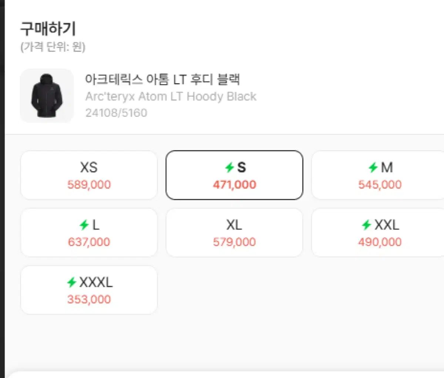Click the fast-delivery lightning icon beside L
The width and height of the screenshot is (444, 378).
click(x=84, y=225)
